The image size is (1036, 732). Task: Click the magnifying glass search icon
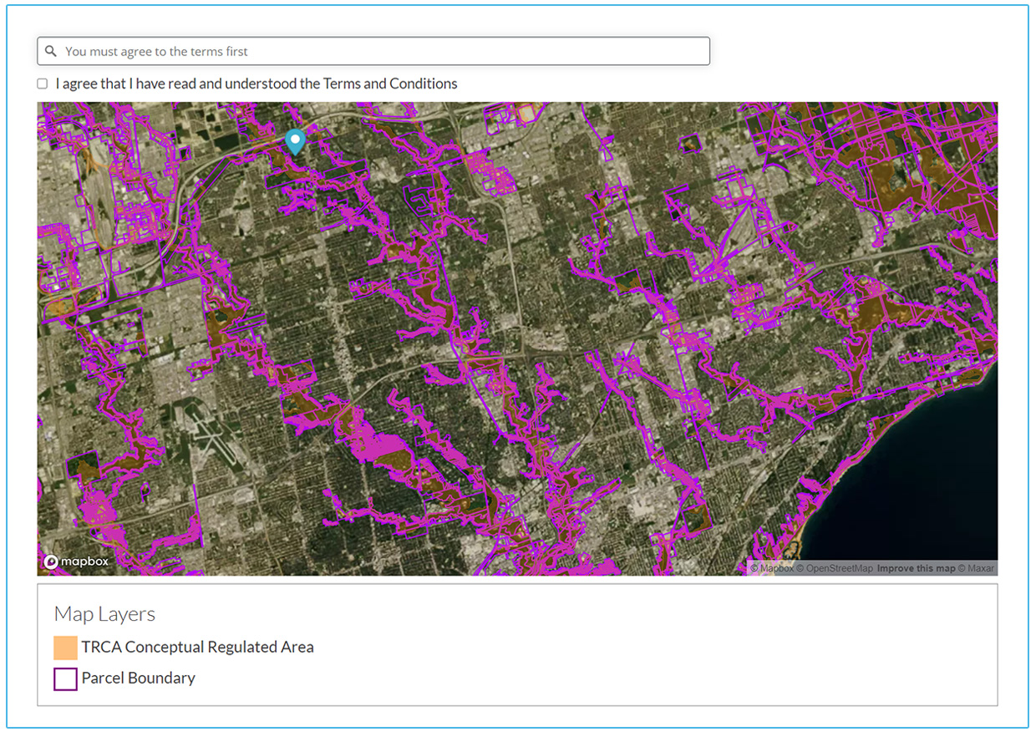pyautogui.click(x=51, y=51)
